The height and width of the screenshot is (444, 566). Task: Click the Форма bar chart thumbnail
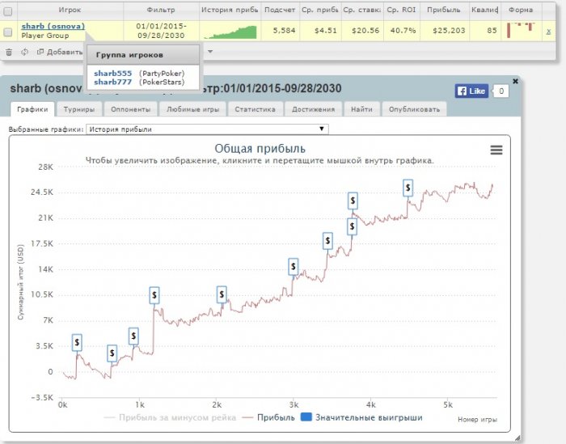click(x=521, y=30)
